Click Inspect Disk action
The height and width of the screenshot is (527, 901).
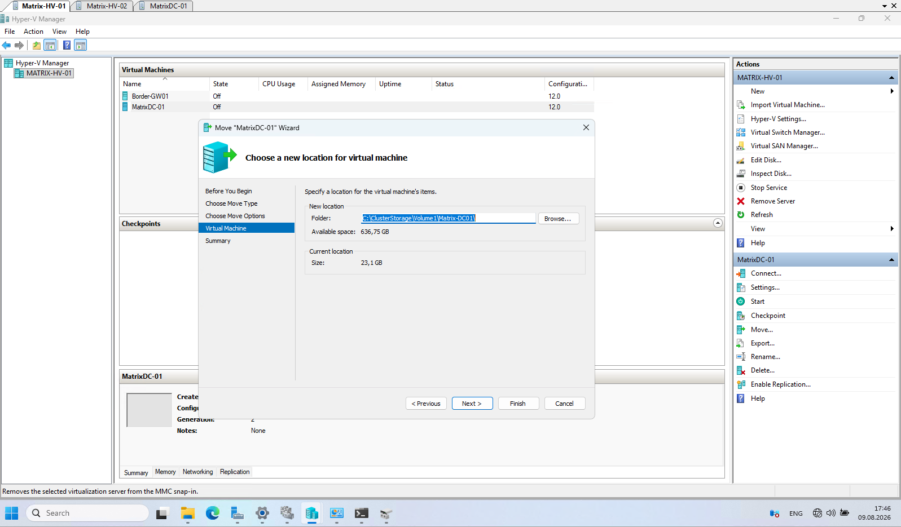tap(771, 174)
